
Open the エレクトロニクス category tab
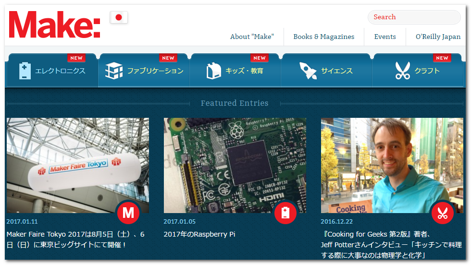point(52,71)
